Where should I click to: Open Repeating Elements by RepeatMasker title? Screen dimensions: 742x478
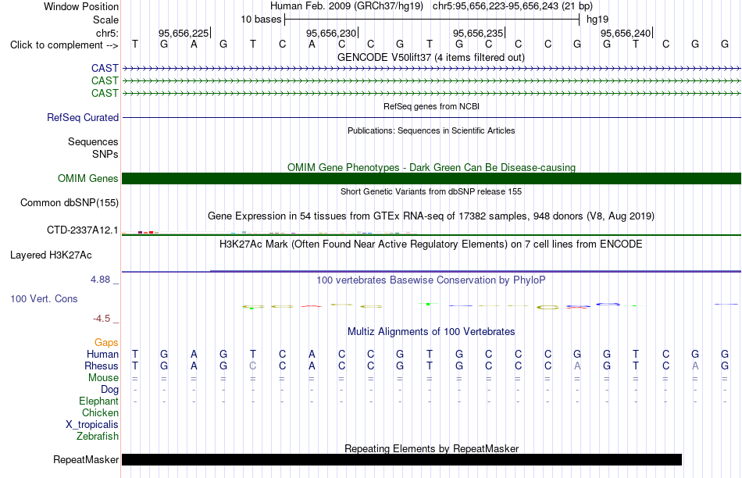click(431, 448)
